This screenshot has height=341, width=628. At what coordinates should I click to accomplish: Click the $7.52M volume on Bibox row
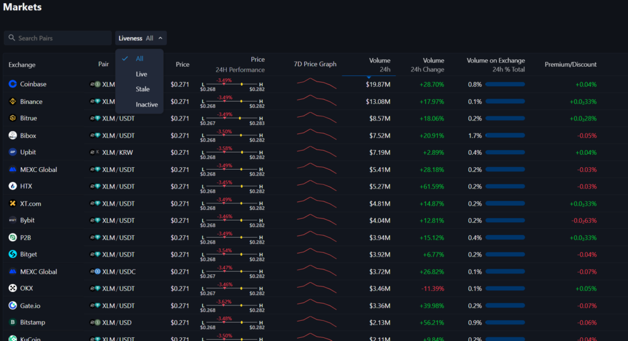click(x=380, y=135)
